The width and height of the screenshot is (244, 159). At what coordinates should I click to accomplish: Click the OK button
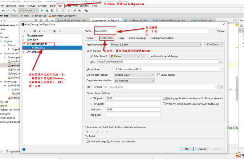pos(187,149)
